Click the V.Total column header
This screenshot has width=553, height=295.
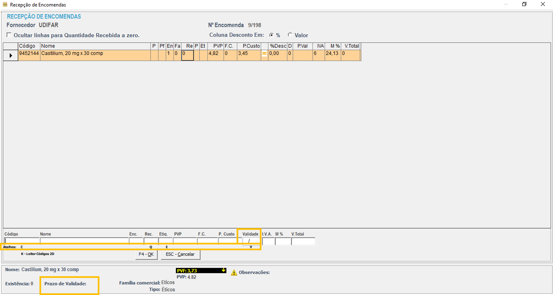pos(351,46)
